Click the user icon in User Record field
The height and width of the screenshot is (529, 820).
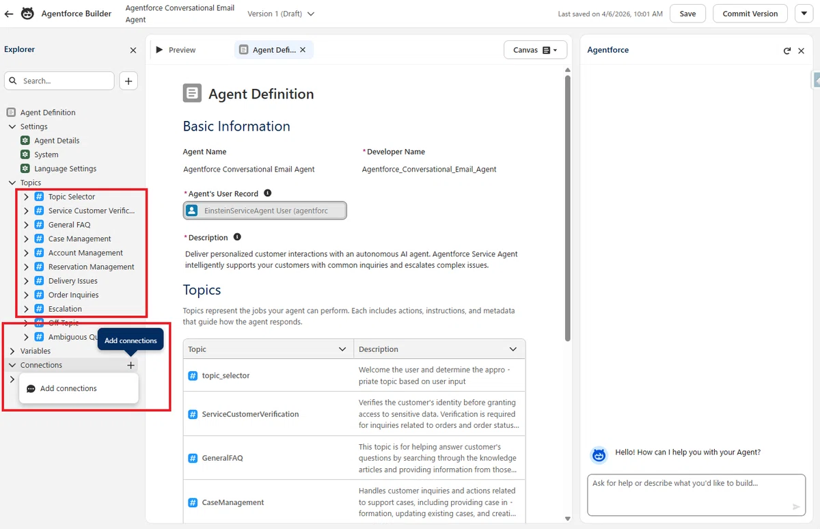point(192,211)
